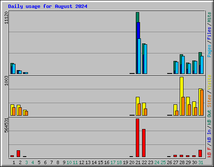
Task: Click the 'Sites' legend label
Action: click(x=209, y=101)
